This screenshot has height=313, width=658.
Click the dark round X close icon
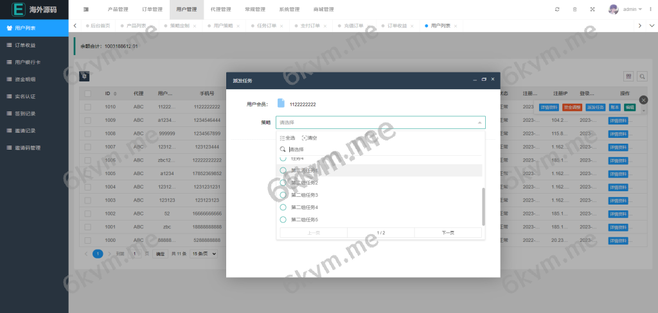click(643, 100)
